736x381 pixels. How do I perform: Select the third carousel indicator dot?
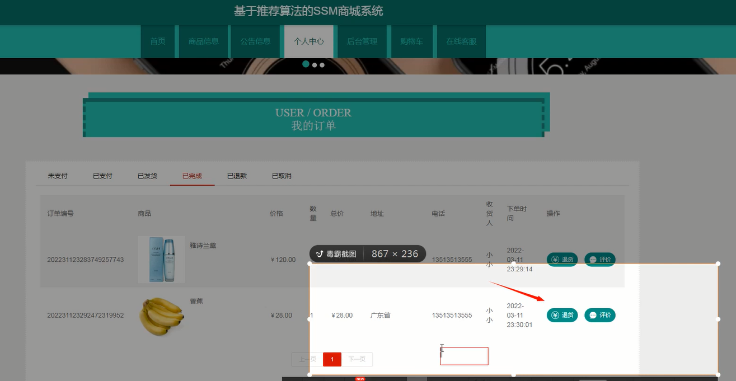[322, 65]
